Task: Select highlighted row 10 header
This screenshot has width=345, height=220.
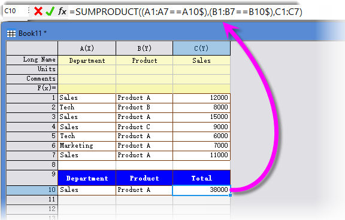Action: [32, 190]
